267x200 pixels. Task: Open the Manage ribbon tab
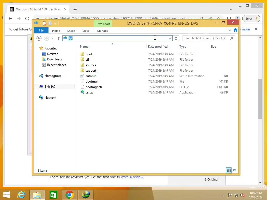tap(103, 31)
